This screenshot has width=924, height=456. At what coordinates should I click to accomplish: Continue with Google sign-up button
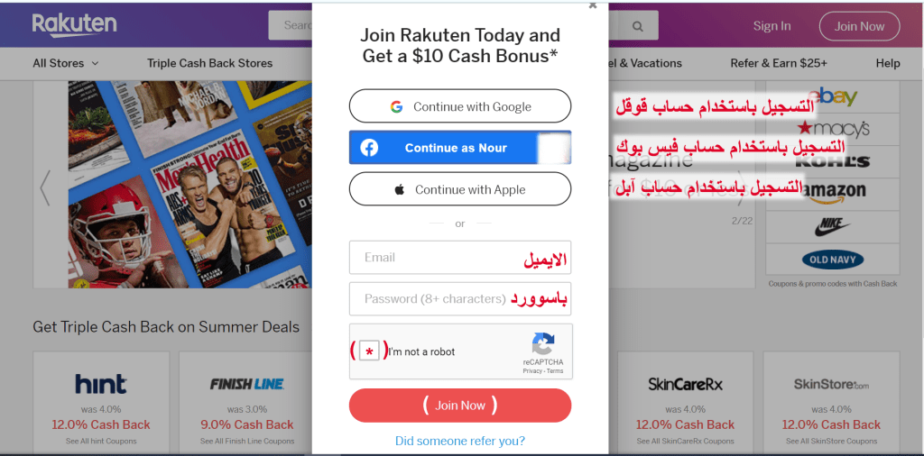[x=459, y=106]
